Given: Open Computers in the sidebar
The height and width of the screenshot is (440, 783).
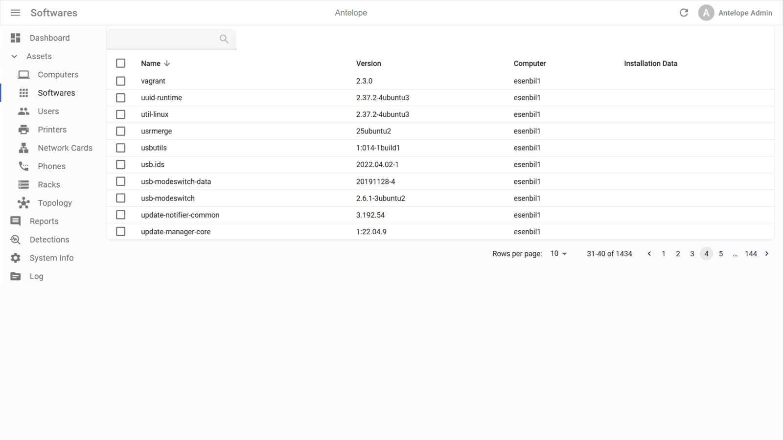Looking at the screenshot, I should click(58, 74).
